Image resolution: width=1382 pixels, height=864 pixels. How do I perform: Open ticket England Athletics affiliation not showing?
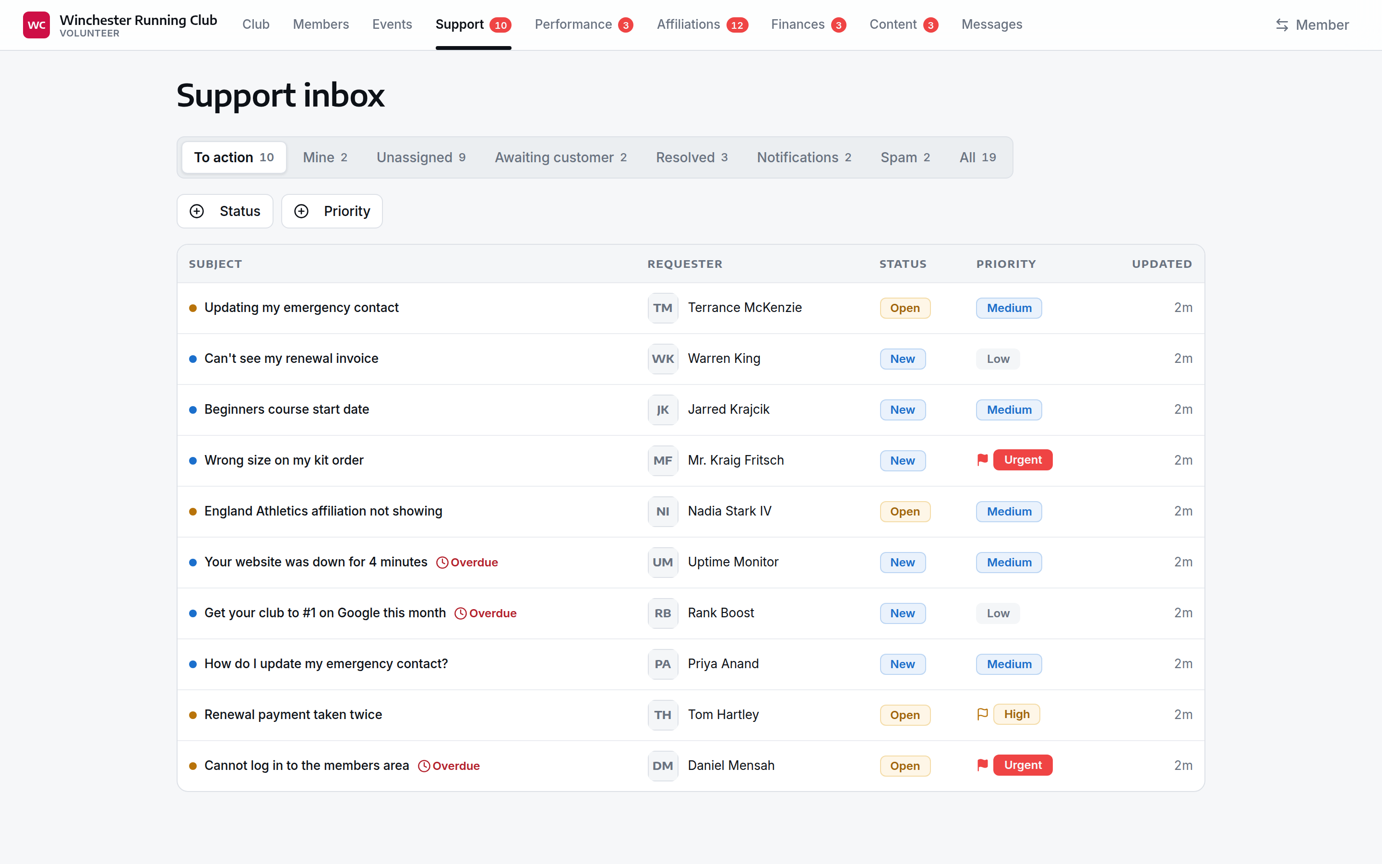pyautogui.click(x=323, y=511)
